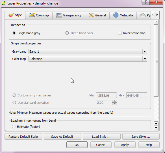Click Restore Default Style button

click(23, 137)
